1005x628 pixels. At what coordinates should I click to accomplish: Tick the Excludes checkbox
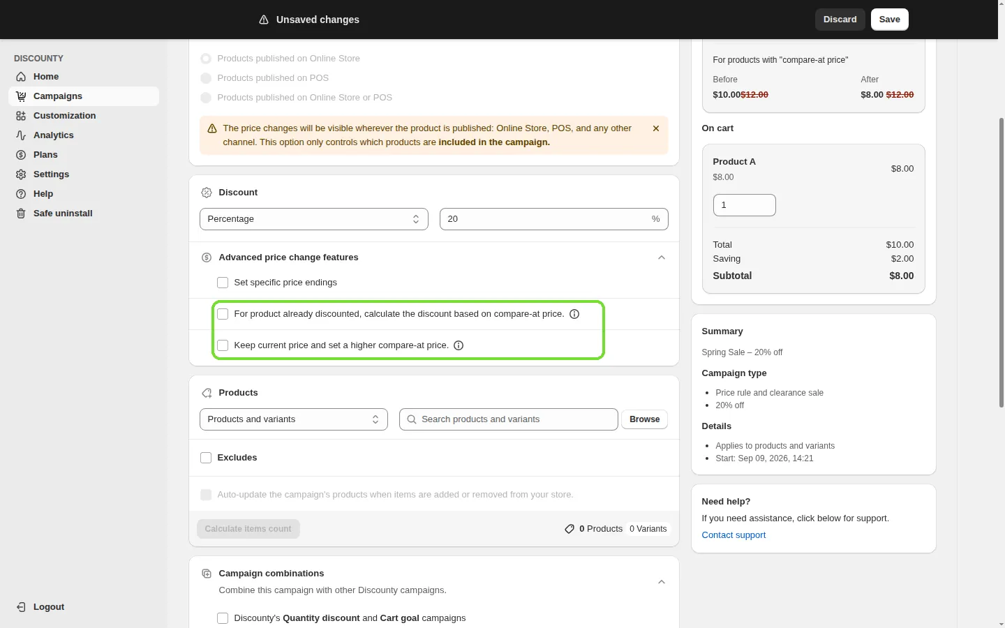click(x=206, y=458)
